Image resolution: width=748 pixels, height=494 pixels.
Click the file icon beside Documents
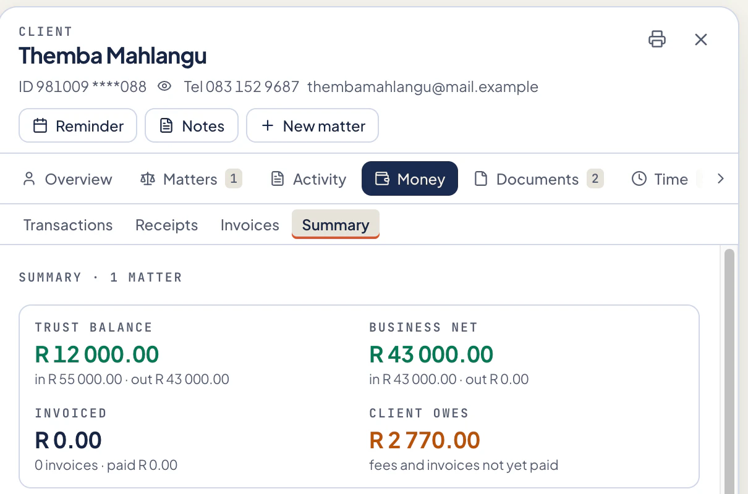point(481,179)
